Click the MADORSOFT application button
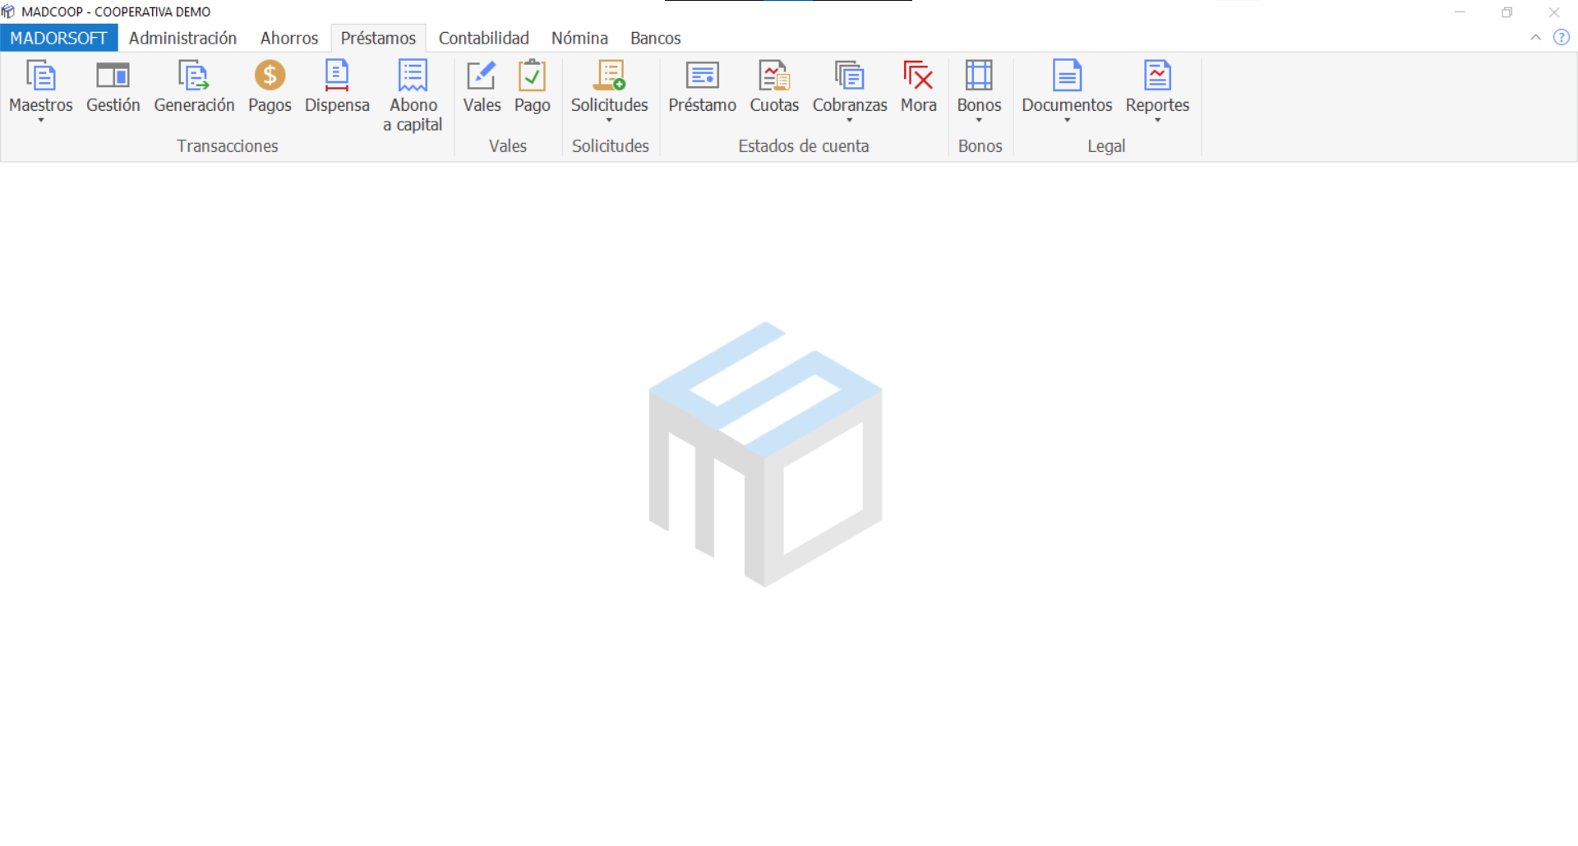The width and height of the screenshot is (1578, 846). 58,38
